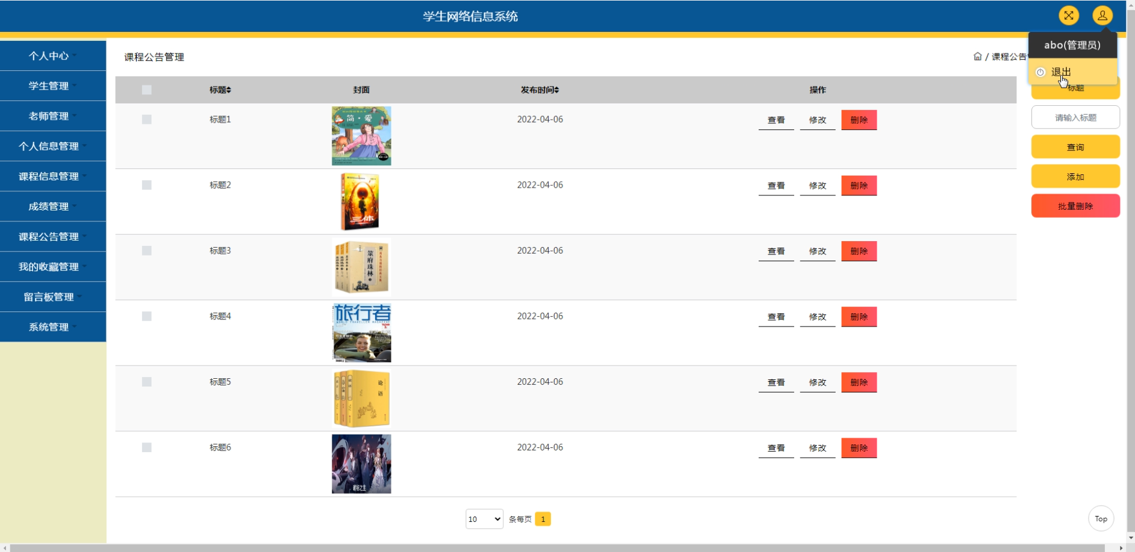
Task: Open the user avatar icon menu
Action: point(1102,16)
